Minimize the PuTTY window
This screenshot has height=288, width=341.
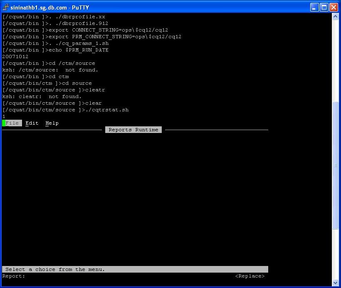(314, 7)
